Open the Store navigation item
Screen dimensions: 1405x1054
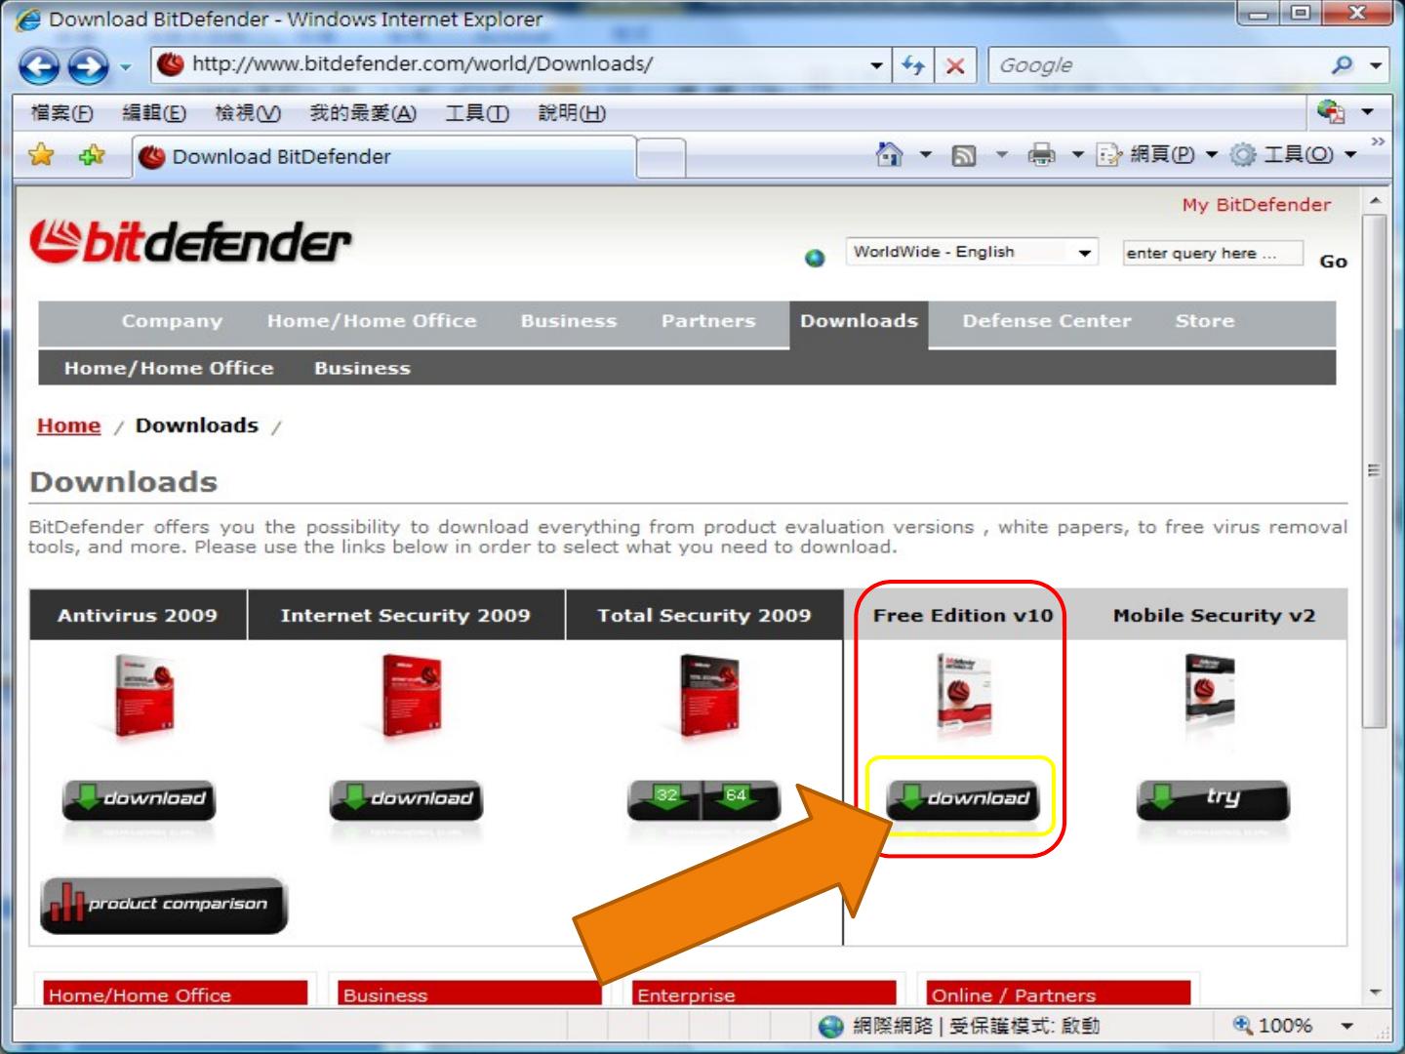tap(1205, 321)
